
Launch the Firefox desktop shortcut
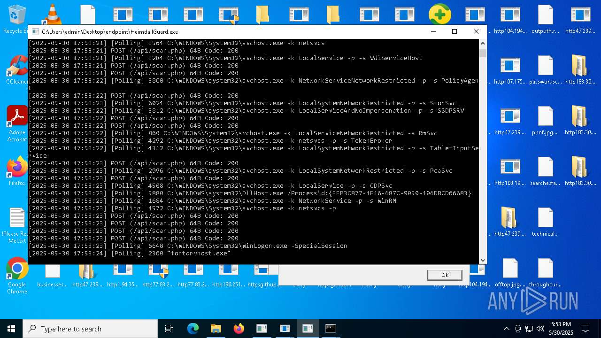(x=17, y=172)
